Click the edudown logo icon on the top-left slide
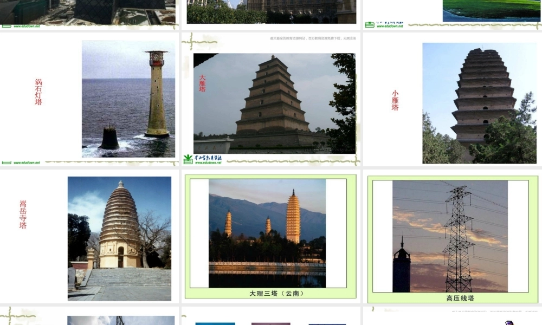The height and width of the screenshot is (325, 542). coord(7,26)
